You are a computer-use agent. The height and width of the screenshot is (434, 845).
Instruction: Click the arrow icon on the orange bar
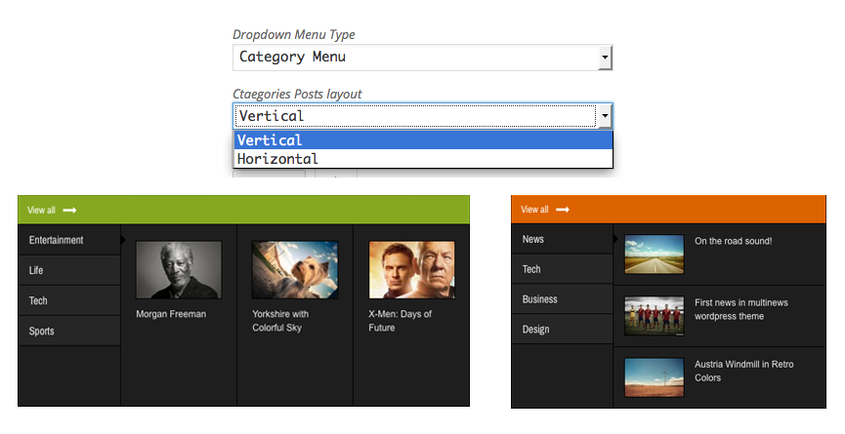(563, 210)
